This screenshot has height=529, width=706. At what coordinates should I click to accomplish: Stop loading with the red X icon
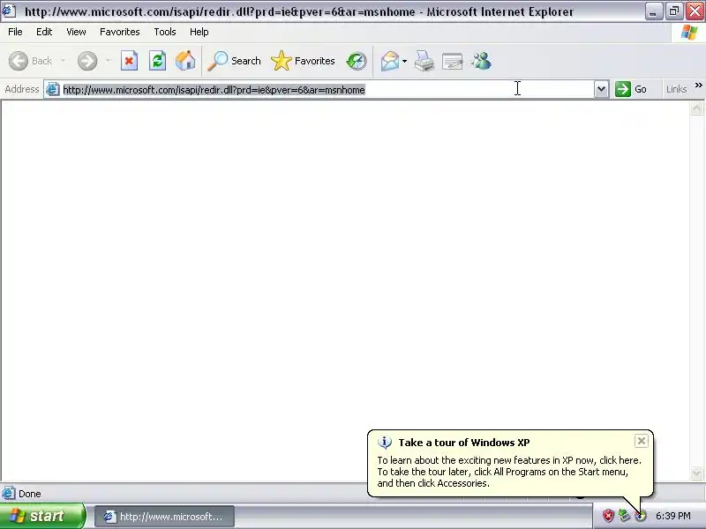click(129, 61)
